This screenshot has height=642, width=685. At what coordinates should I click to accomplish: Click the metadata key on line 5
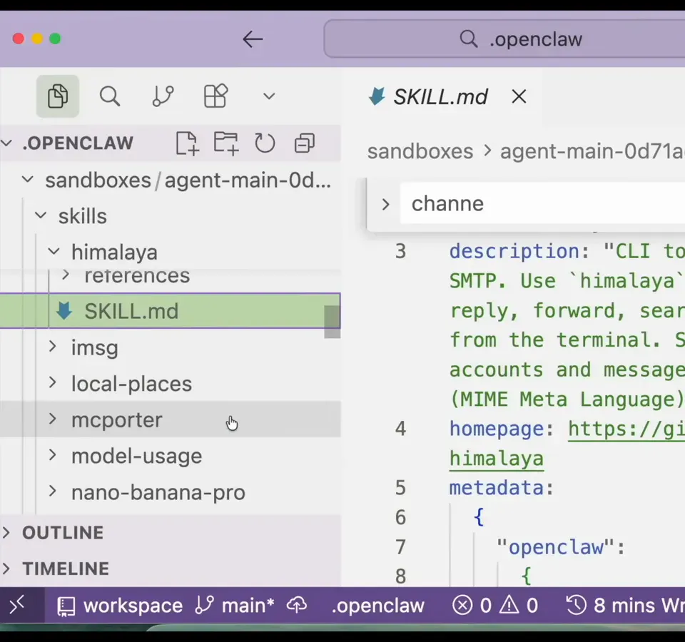coord(497,488)
